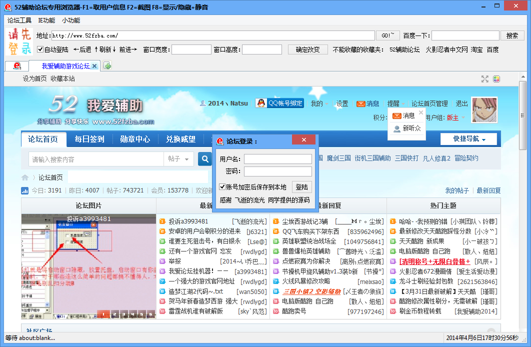Image resolution: width=531 pixels, height=347 pixels.
Task: Close the 论坛登录 dialog with the red X
Action: coord(304,140)
